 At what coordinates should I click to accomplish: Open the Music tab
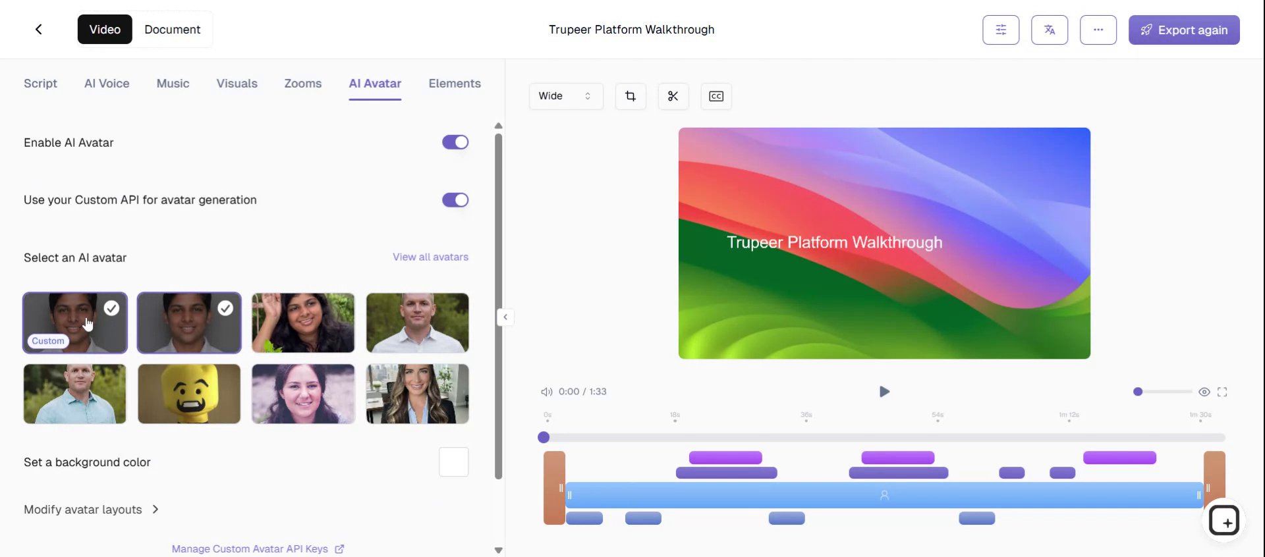[173, 84]
